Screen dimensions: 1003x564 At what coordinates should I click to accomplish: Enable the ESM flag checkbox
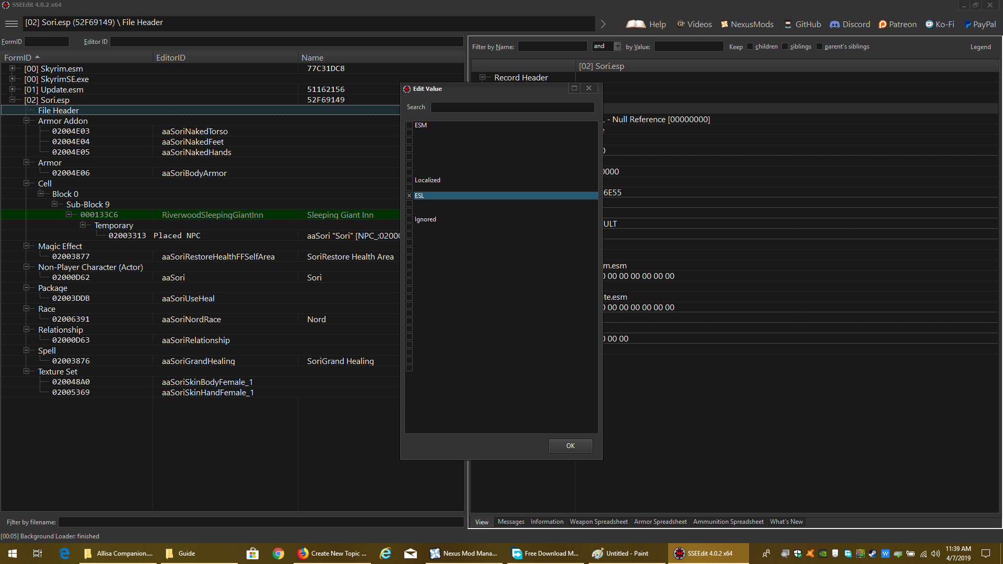[410, 125]
